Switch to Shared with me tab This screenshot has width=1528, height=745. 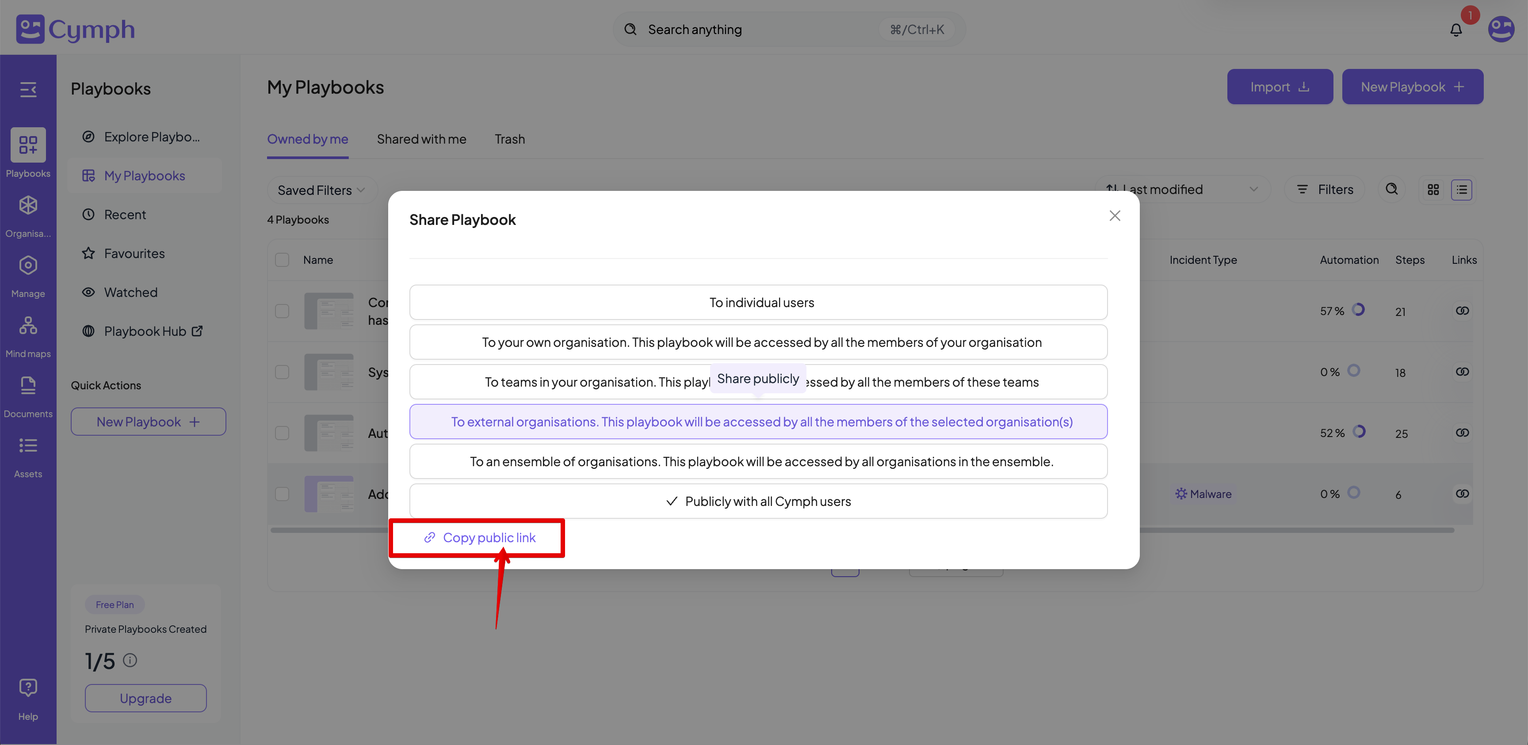click(421, 139)
